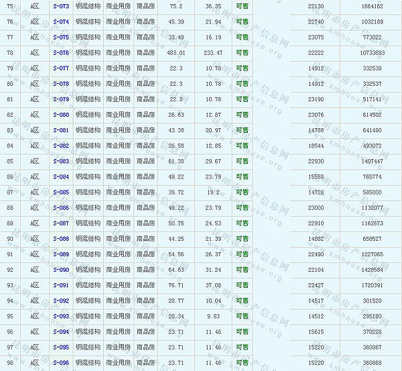Select the S-085 room number link
The image size is (402, 371).
[60, 193]
